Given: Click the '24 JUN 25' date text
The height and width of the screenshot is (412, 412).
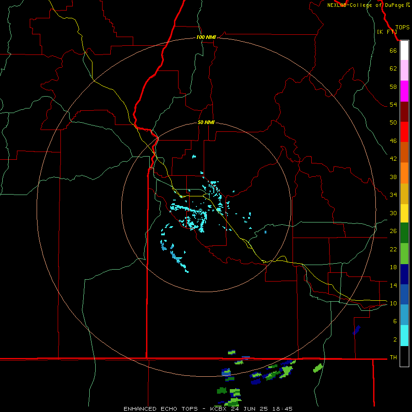Looking at the screenshot, I should pos(249,409).
